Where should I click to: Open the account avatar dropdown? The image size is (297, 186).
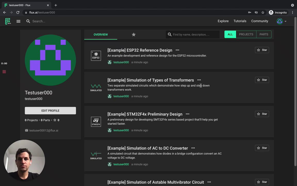(281, 21)
